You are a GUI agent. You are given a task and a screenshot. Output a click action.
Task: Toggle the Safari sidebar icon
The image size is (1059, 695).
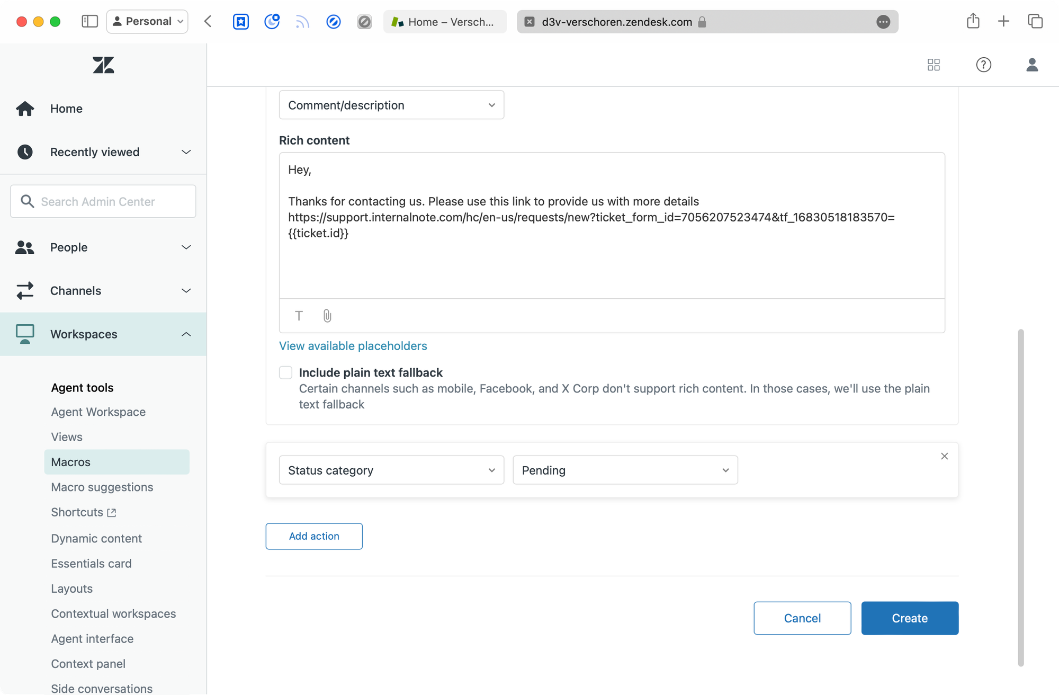click(89, 22)
